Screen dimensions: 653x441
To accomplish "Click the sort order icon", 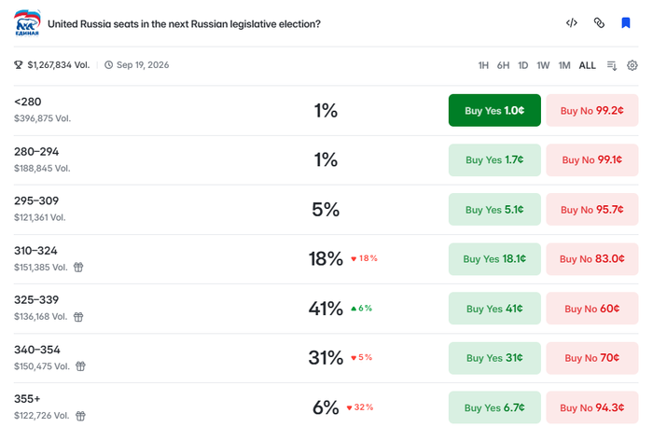I will (x=612, y=65).
